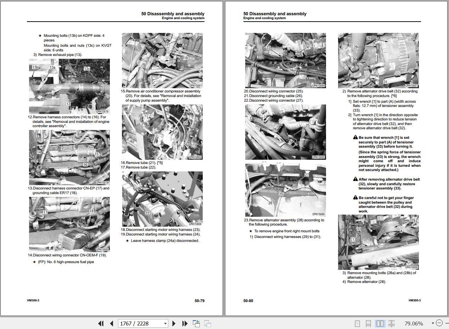Click the compressor photo CPH15882
Image resolution: width=449 pixels, height=329 pixels.
[x=162, y=132]
